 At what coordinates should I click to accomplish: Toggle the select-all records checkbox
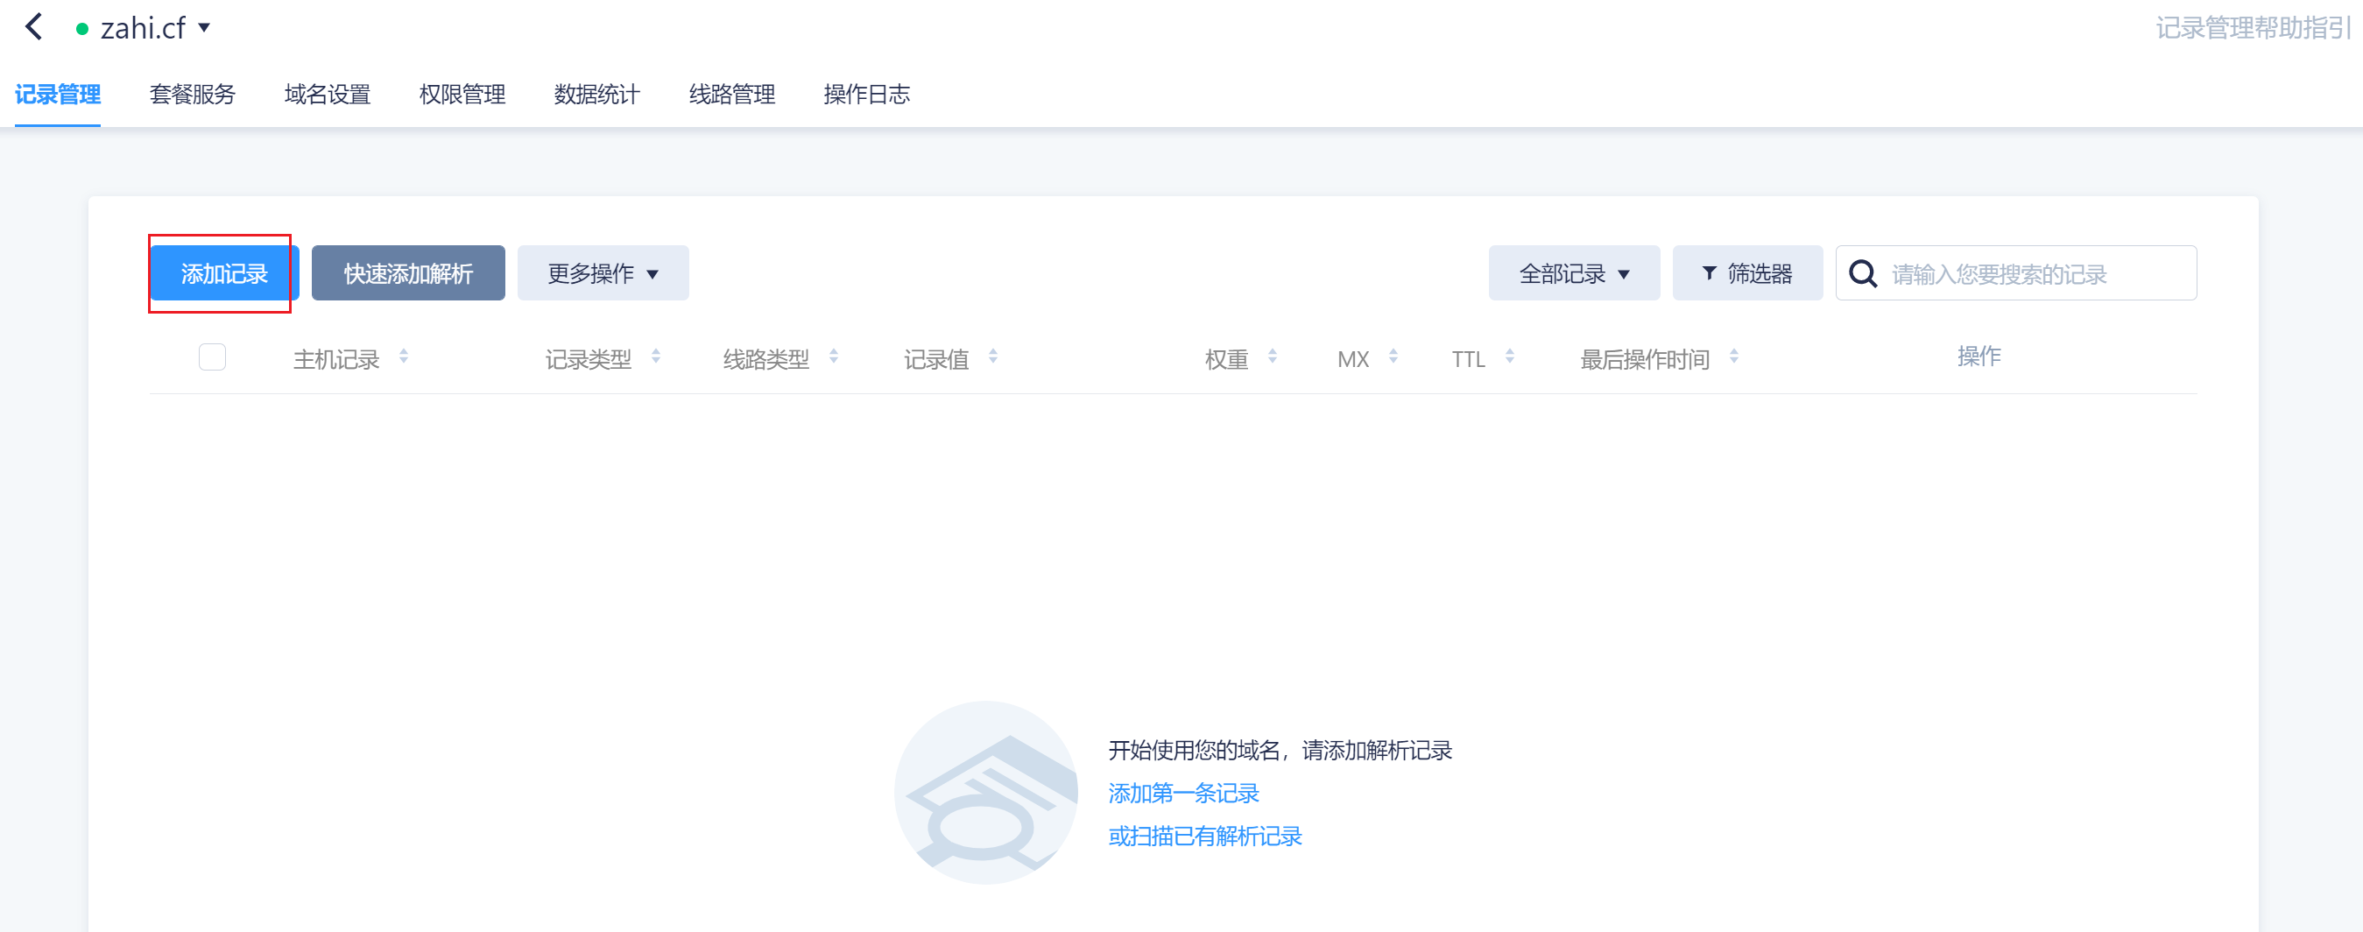point(212,357)
